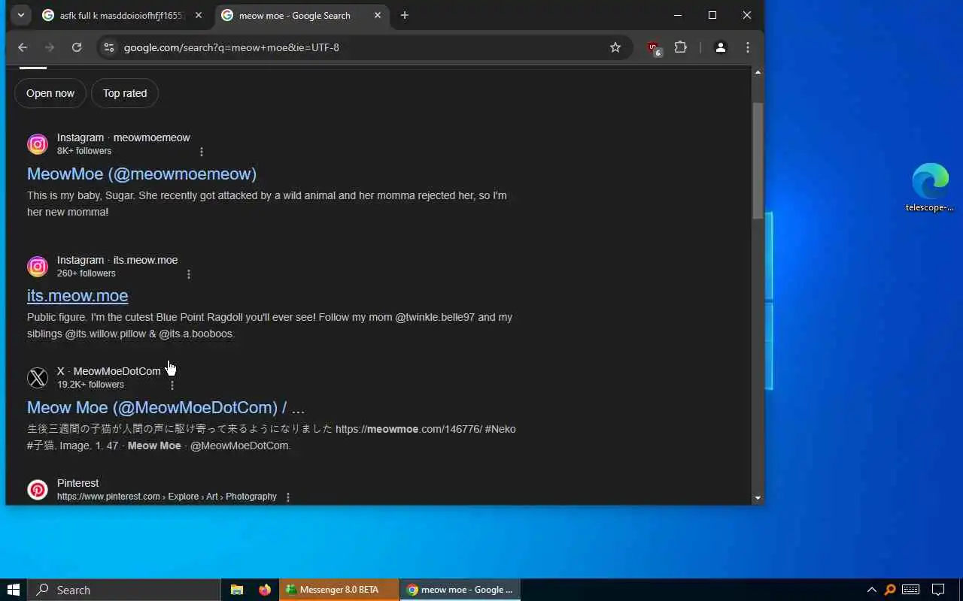Click Instagram favicon for meowmoemeow result
This screenshot has width=963, height=601.
coord(38,143)
